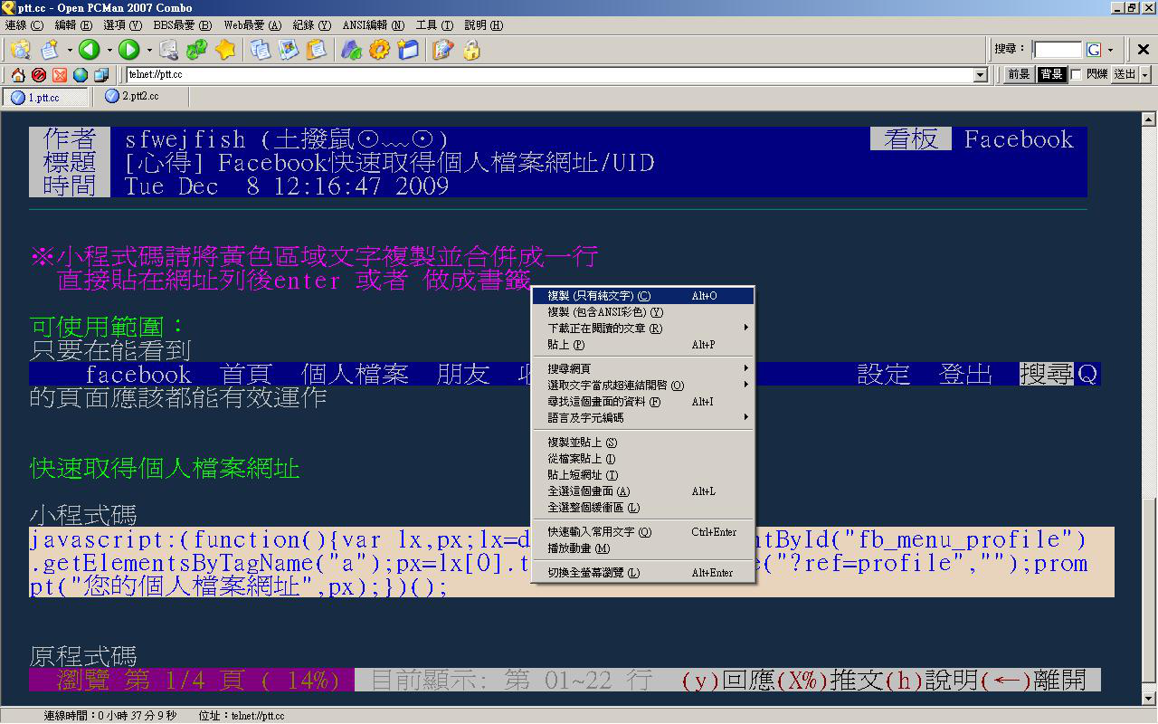Expand the 語言及字元編碼 submenu
The height and width of the screenshot is (724, 1158).
click(643, 418)
